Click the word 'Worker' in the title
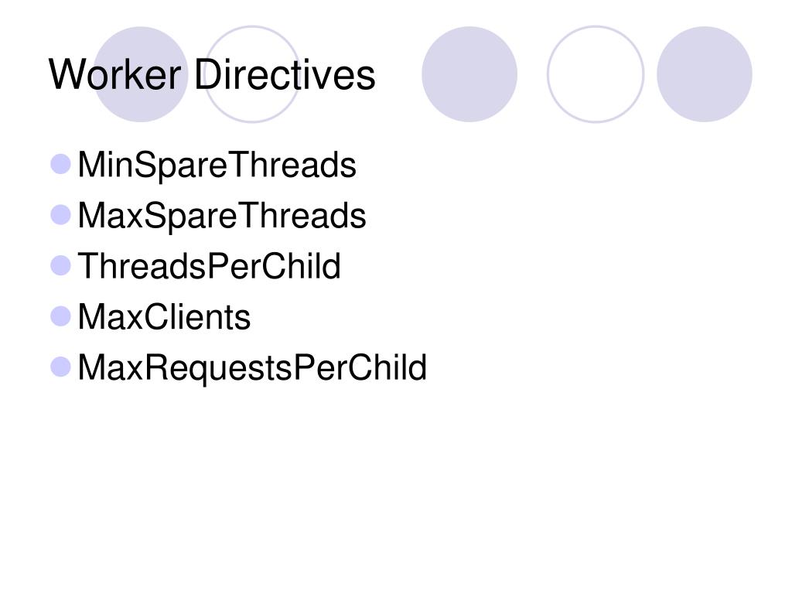792x594 pixels. (114, 74)
